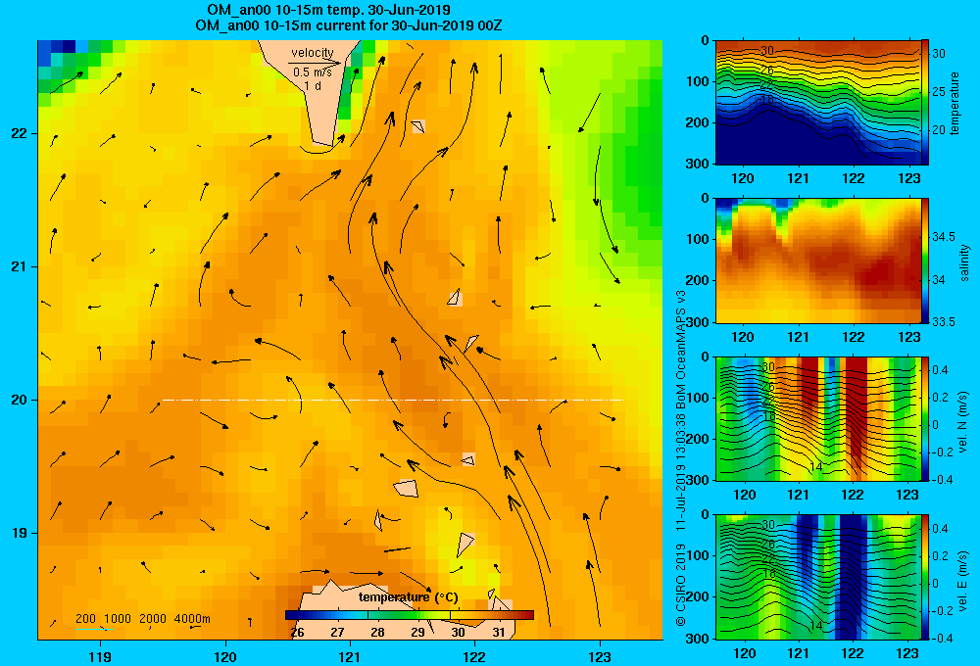
Task: Click the vertical colorbar beside the temperature section
Action: point(925,103)
